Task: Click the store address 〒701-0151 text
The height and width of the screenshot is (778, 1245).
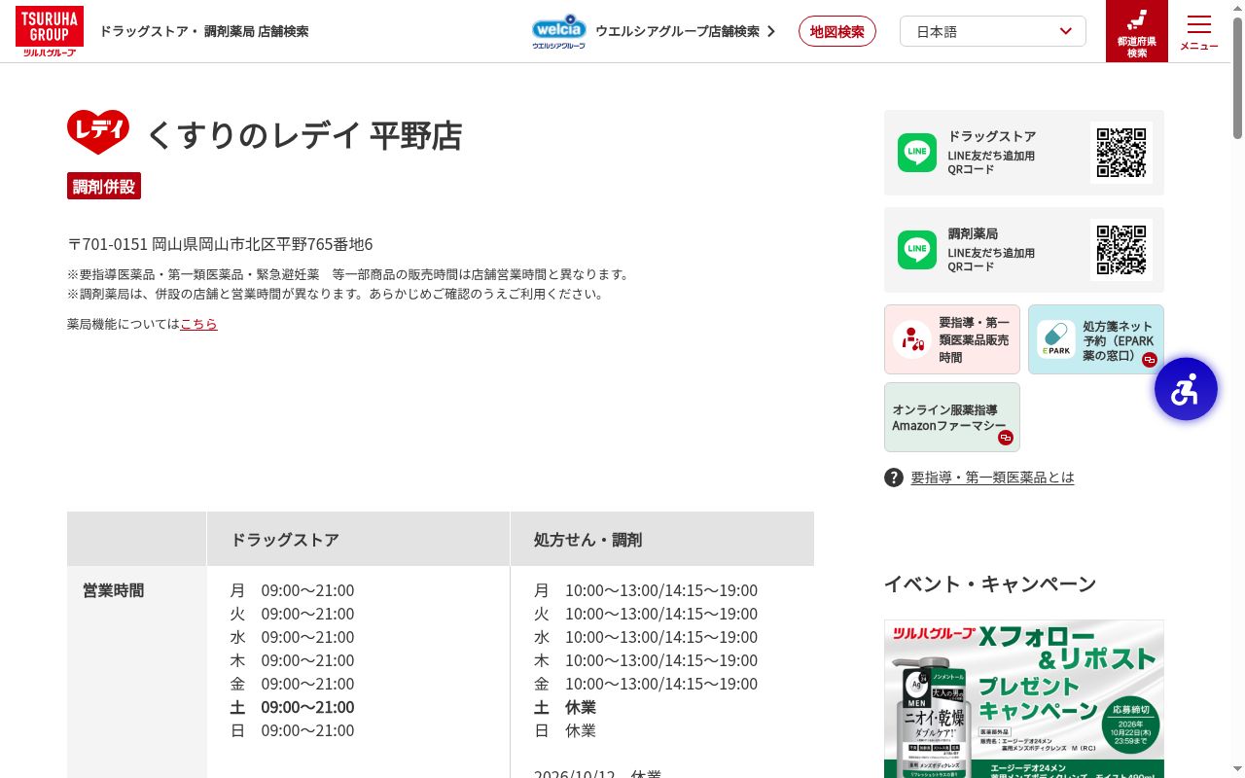Action: tap(220, 244)
